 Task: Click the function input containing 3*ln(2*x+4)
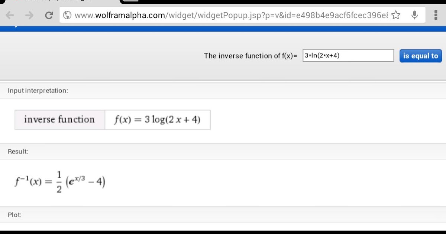pos(348,55)
